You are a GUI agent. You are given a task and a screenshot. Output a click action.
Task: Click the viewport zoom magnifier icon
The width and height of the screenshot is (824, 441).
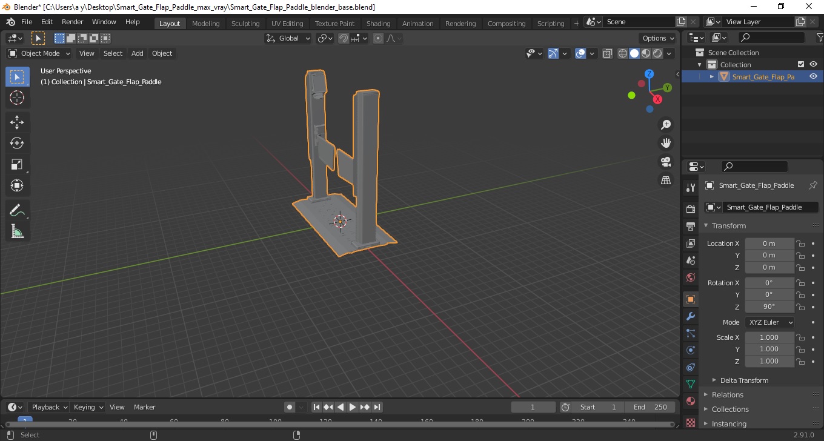[x=666, y=125]
